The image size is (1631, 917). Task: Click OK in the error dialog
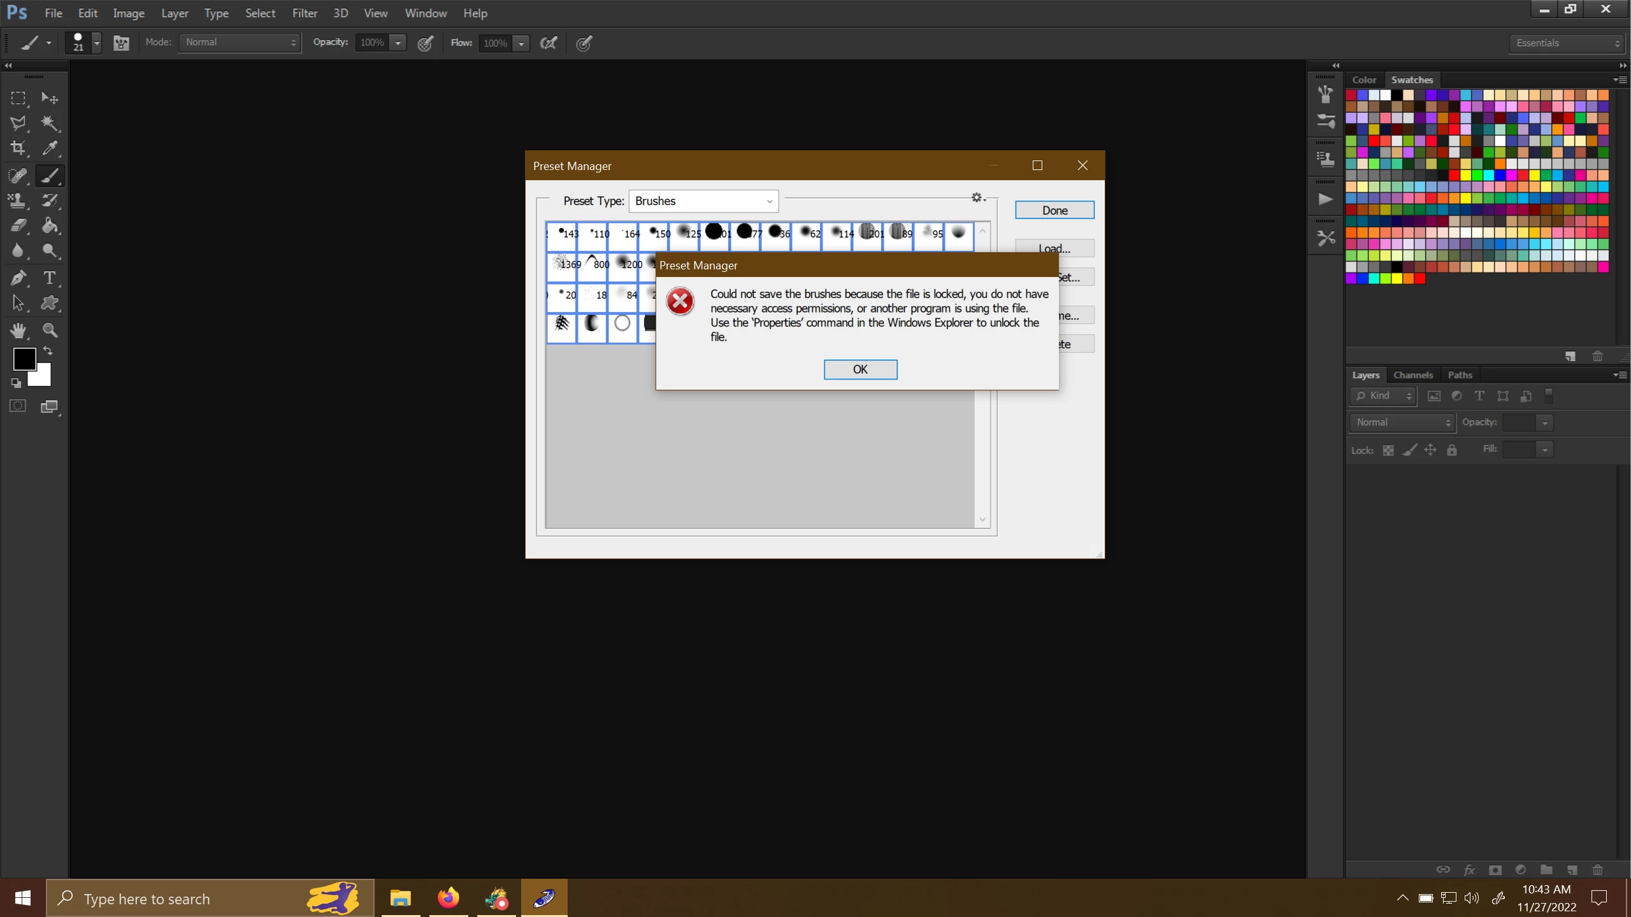point(860,369)
